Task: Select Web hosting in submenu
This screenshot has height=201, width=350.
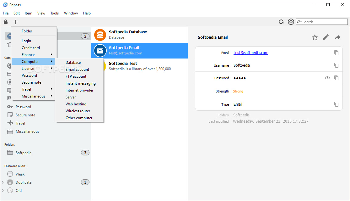Action: [x=79, y=104]
